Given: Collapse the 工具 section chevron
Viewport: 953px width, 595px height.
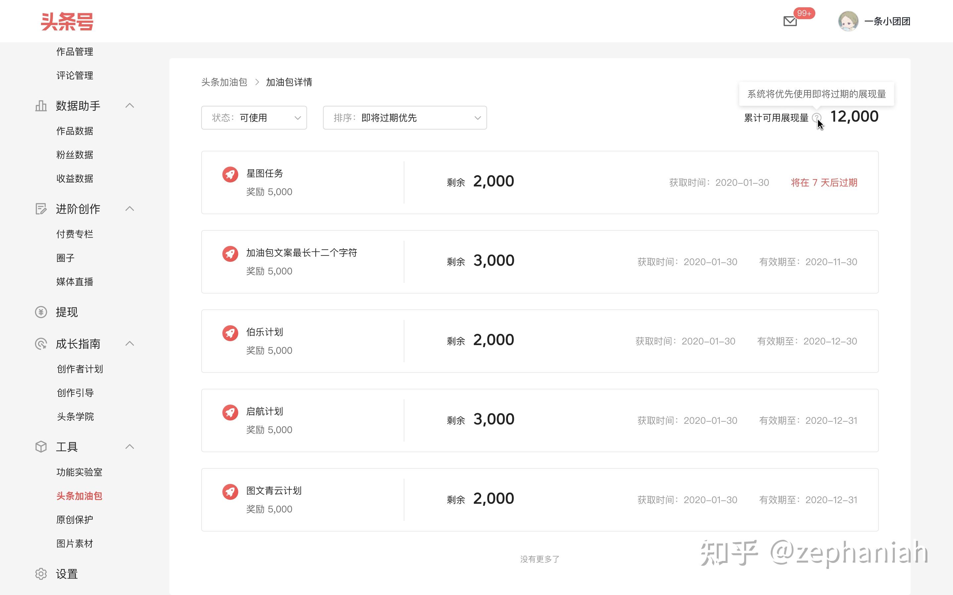Looking at the screenshot, I should pyautogui.click(x=130, y=447).
